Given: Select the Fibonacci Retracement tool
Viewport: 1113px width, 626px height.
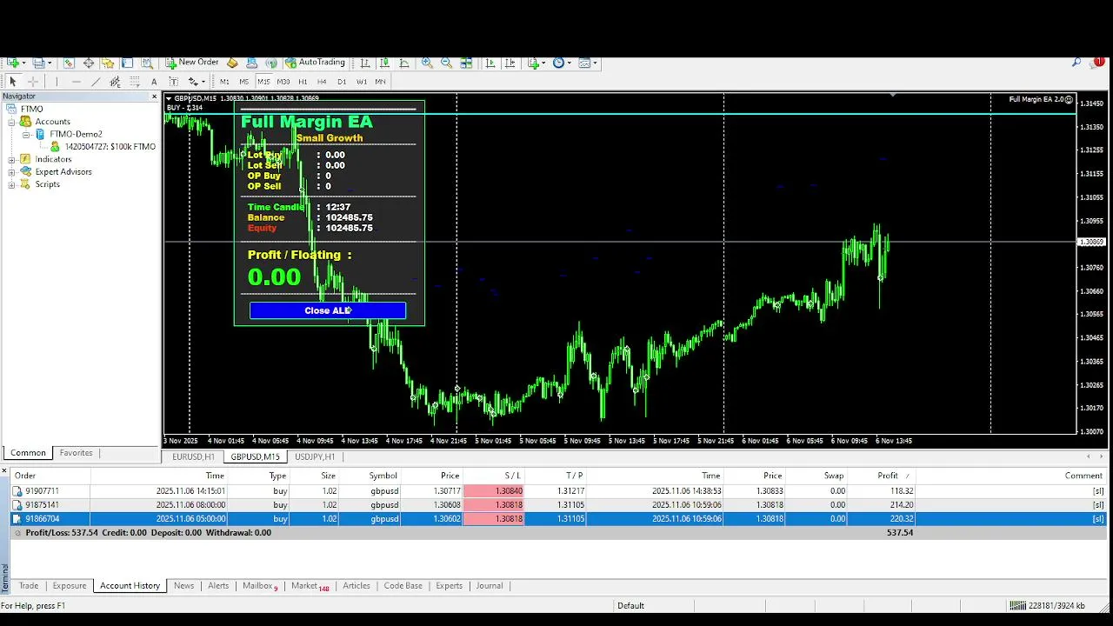Looking at the screenshot, I should (x=135, y=82).
